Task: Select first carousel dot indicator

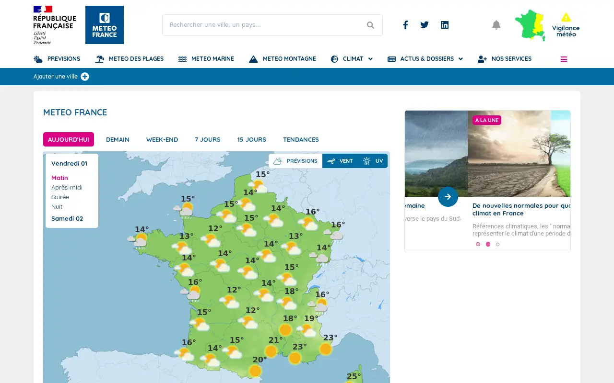Action: (x=478, y=244)
